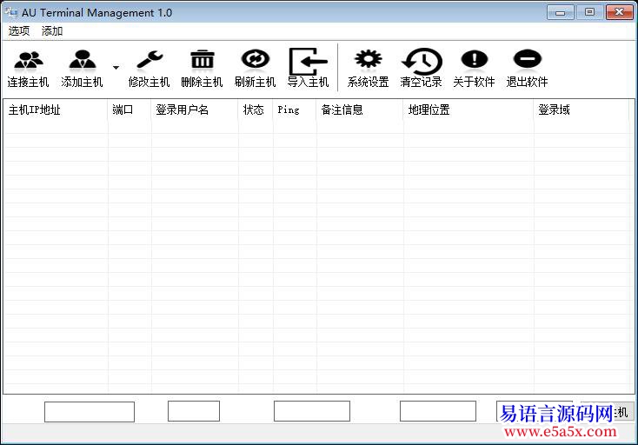This screenshot has width=638, height=445.
Task: Focus the fourth bottom input field
Action: (438, 411)
